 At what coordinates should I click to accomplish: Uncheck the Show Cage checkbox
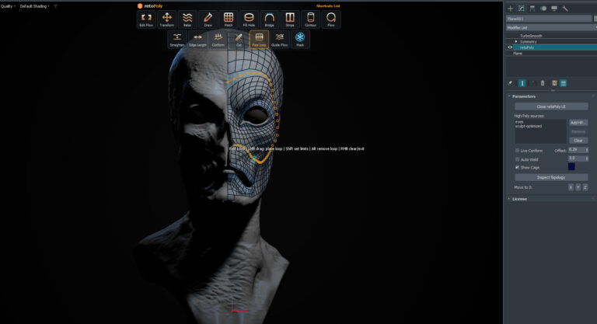pyautogui.click(x=517, y=167)
